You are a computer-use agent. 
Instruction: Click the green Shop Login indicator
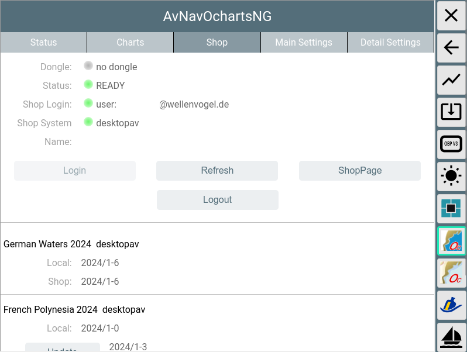[x=88, y=103]
